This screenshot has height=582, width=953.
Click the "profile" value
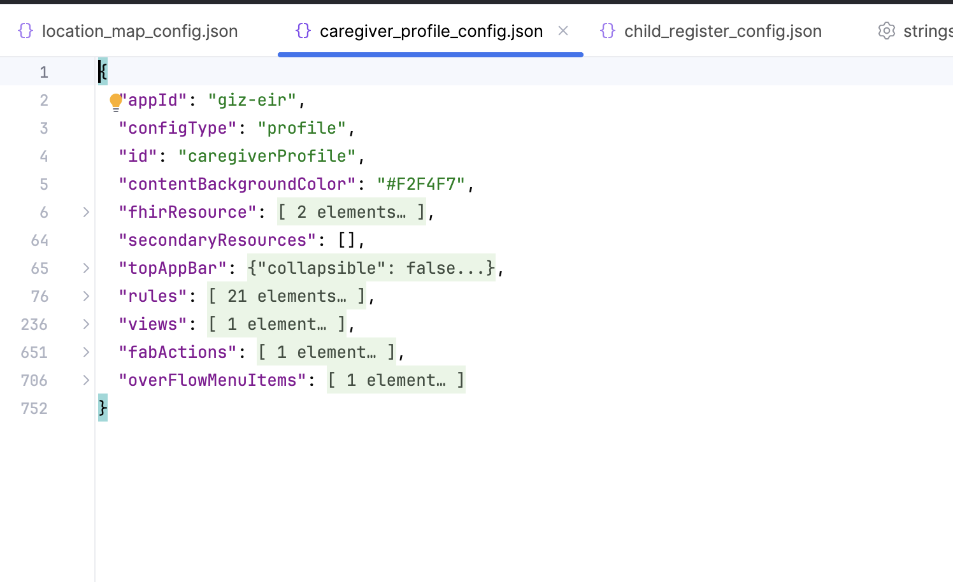click(x=302, y=128)
